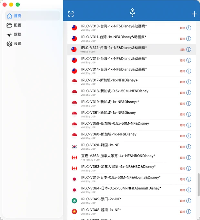The height and width of the screenshot is (220, 200).
Task: Select node IPLC-V313-台湾-1x-NF&Disney&动画疯
Action: click(132, 60)
